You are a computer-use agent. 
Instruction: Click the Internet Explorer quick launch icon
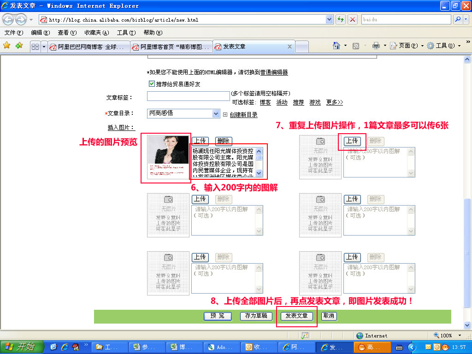65,347
